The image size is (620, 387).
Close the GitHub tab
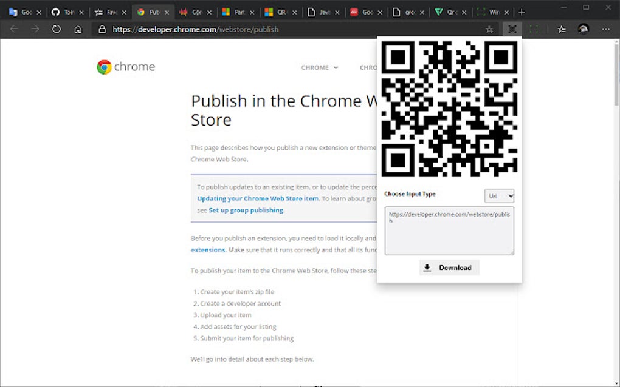click(81, 13)
